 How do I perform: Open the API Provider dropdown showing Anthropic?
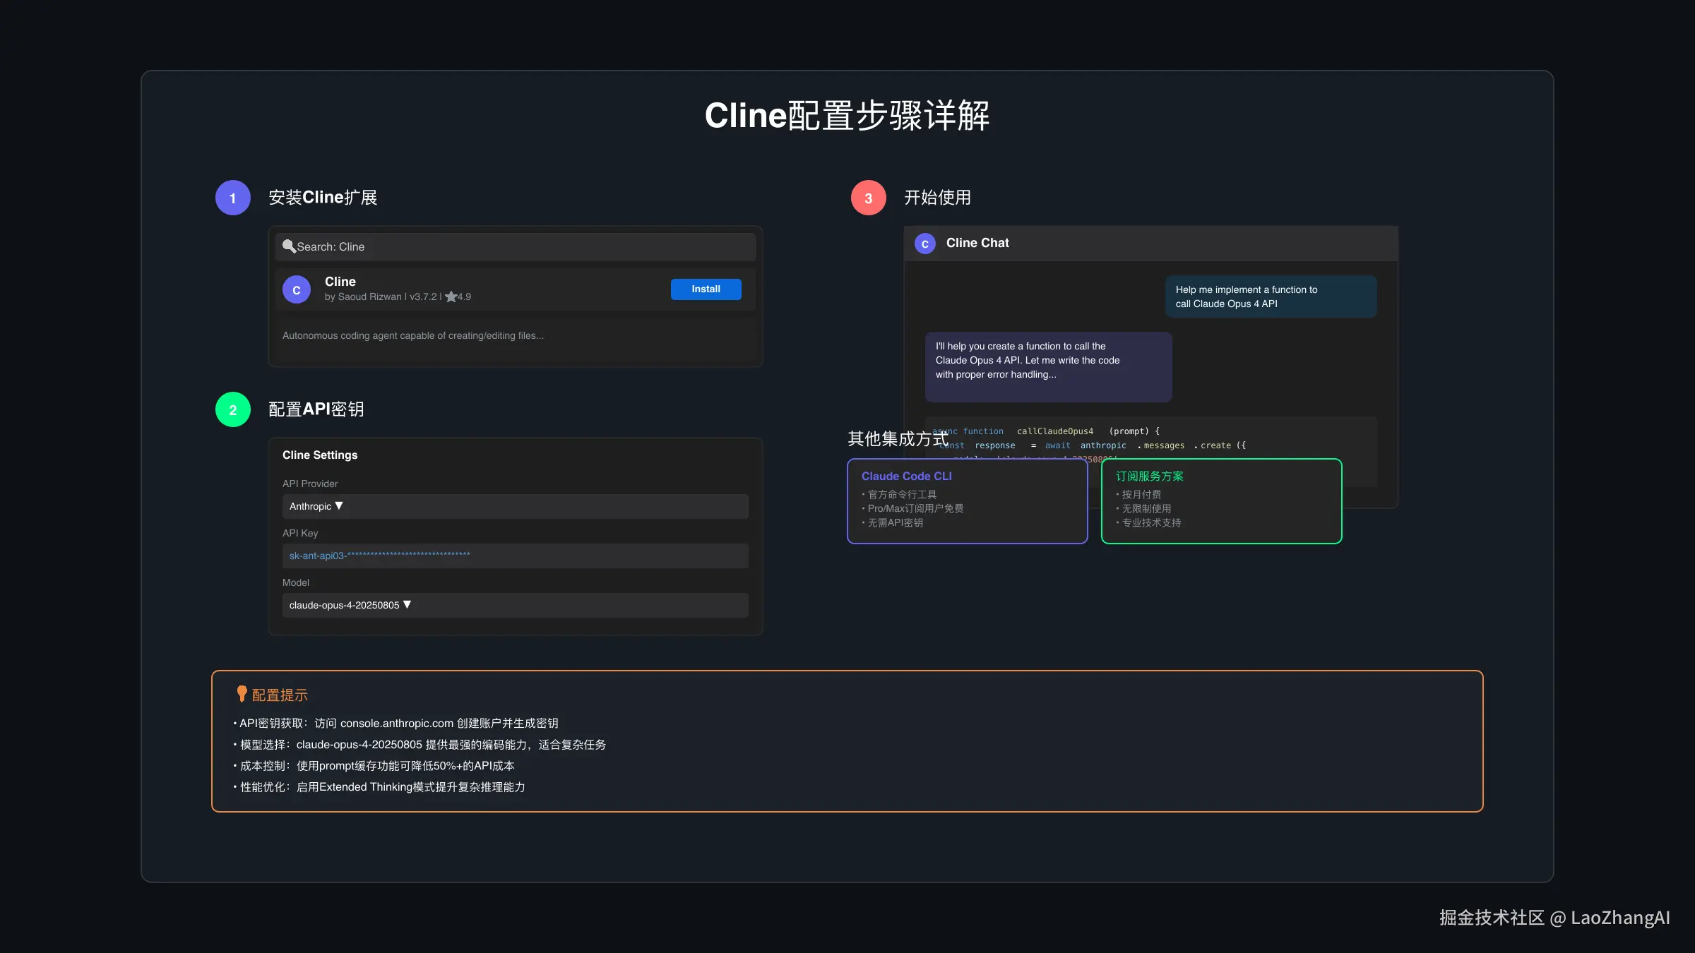[x=514, y=506]
